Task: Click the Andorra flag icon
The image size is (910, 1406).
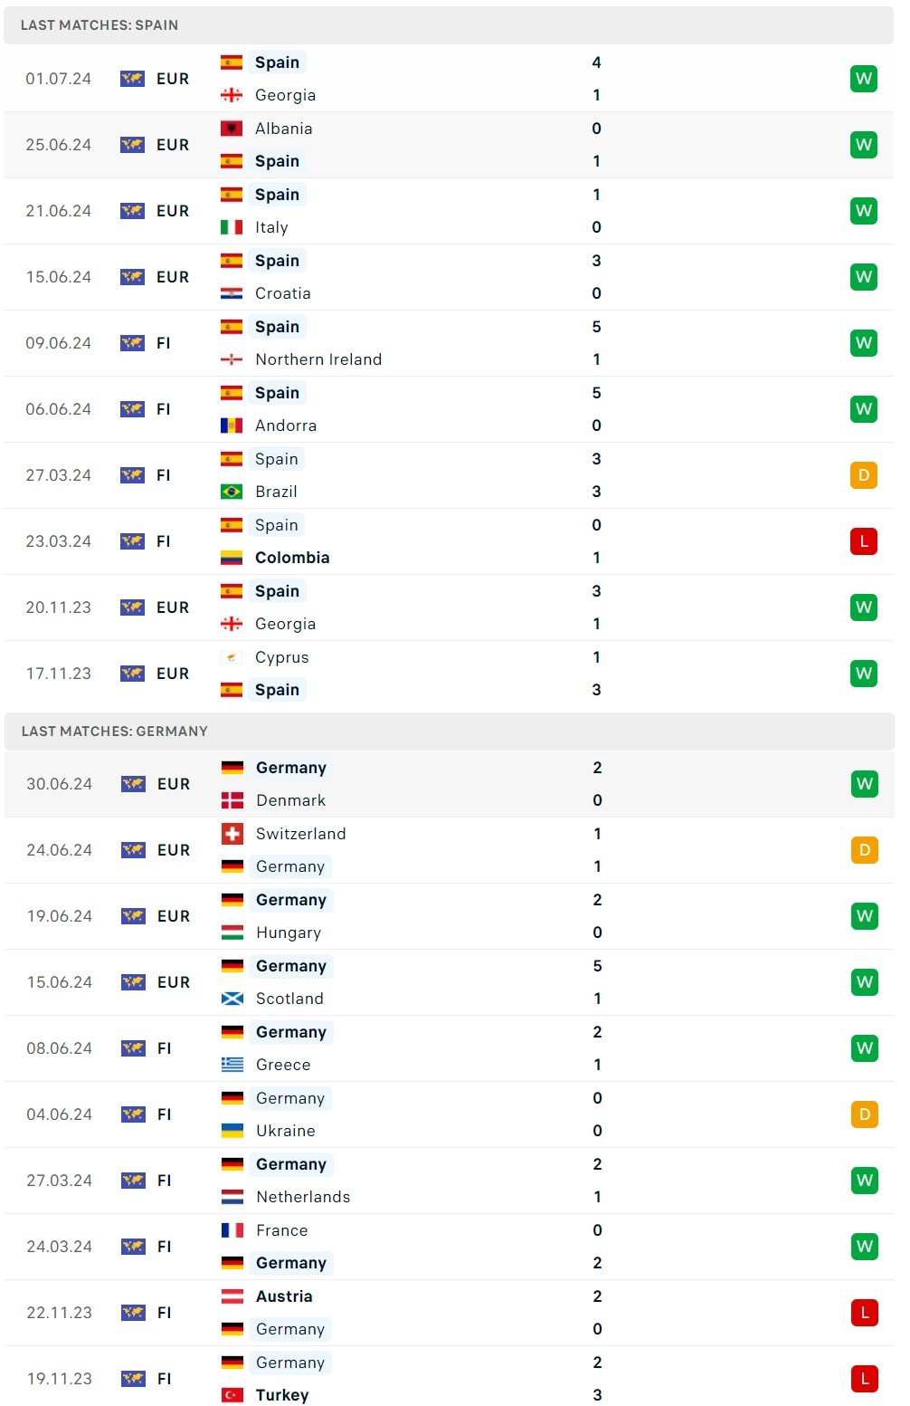Action: click(x=232, y=426)
